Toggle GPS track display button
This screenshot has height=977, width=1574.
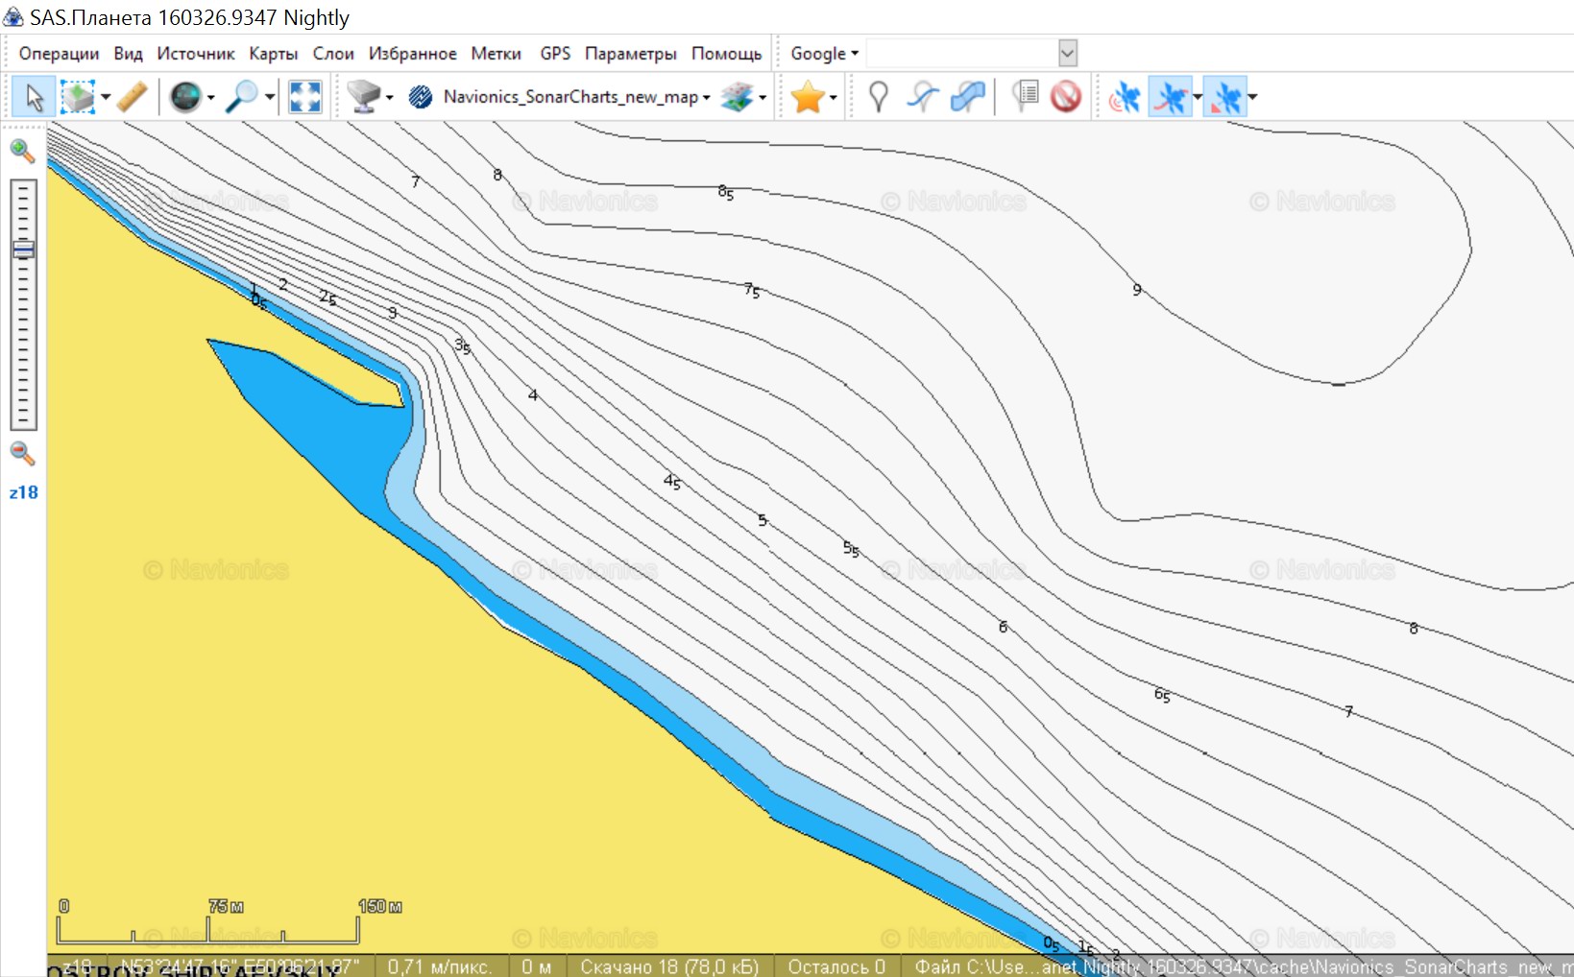point(1170,97)
